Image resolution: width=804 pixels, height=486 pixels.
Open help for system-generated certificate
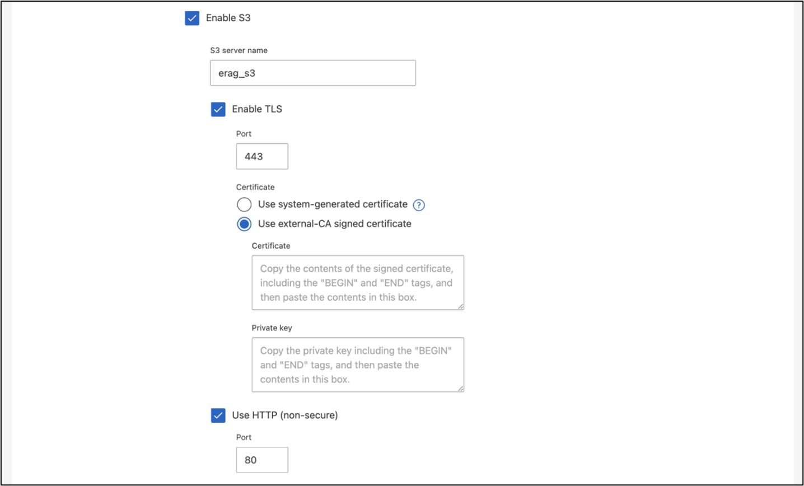(x=419, y=205)
